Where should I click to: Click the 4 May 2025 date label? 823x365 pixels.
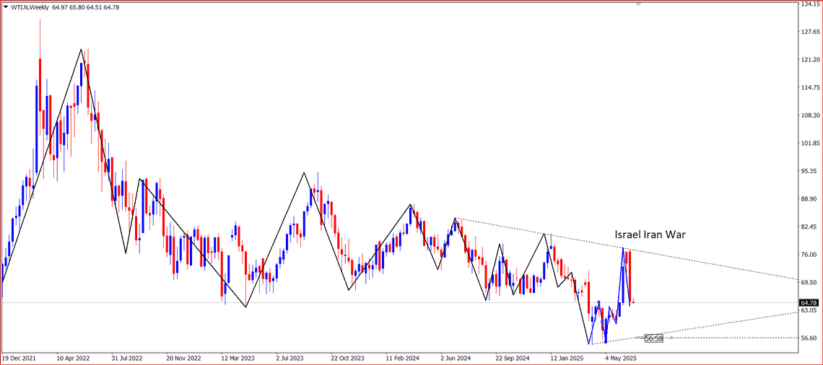621,357
